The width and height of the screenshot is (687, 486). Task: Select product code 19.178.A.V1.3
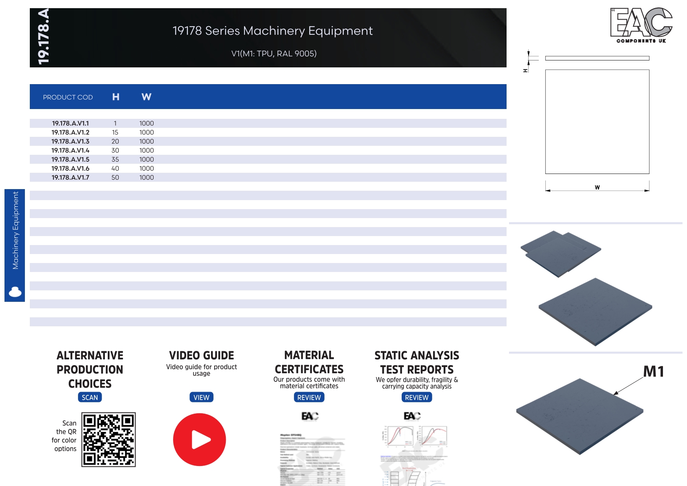70,141
